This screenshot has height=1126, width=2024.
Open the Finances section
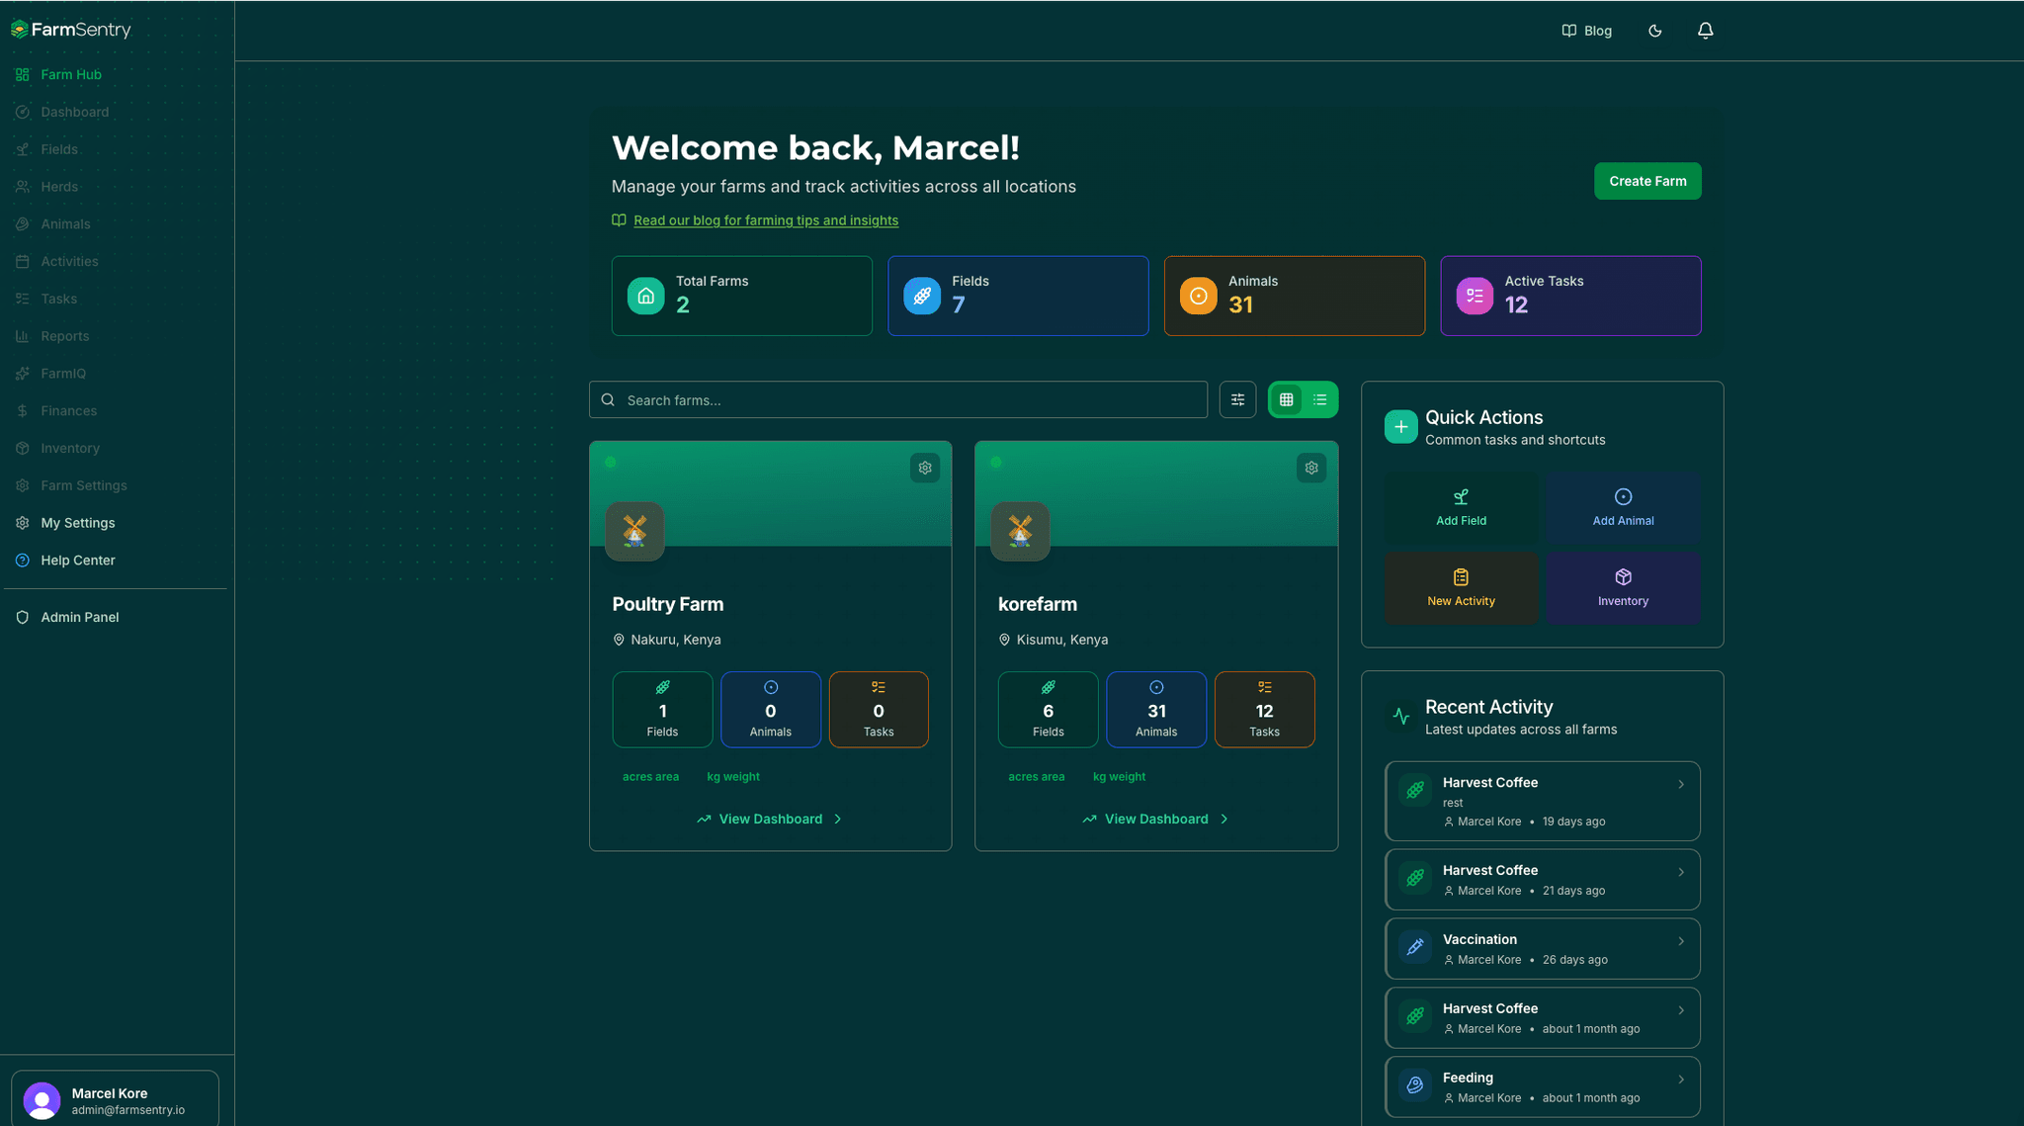tap(67, 410)
